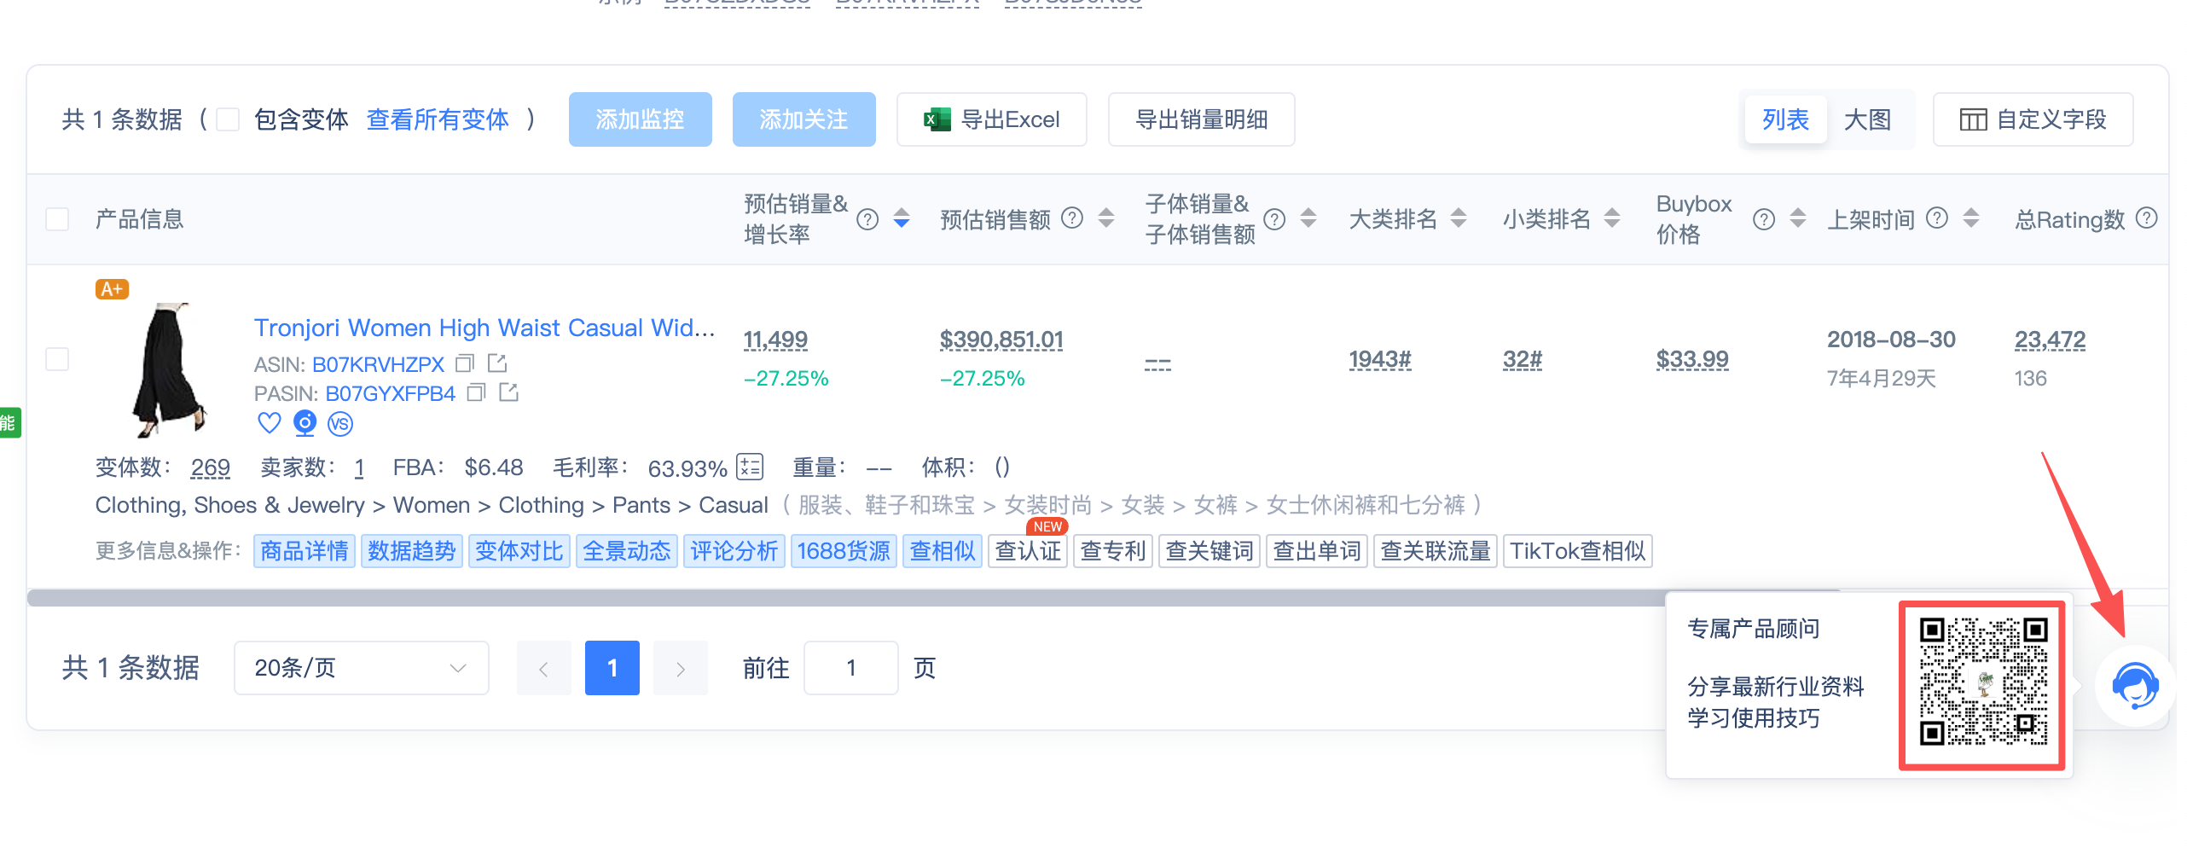Click the 添加关注 button
This screenshot has width=2187, height=865.
(804, 119)
